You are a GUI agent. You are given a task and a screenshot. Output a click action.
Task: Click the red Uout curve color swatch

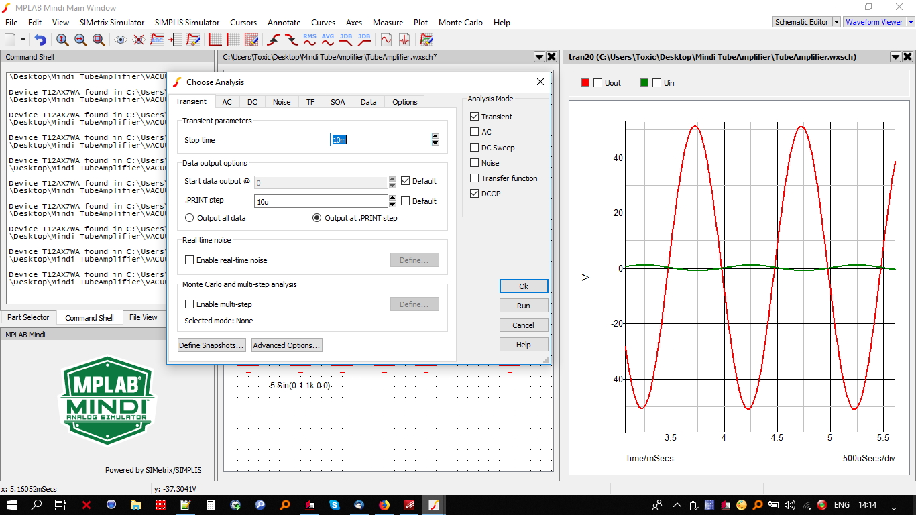(x=585, y=82)
